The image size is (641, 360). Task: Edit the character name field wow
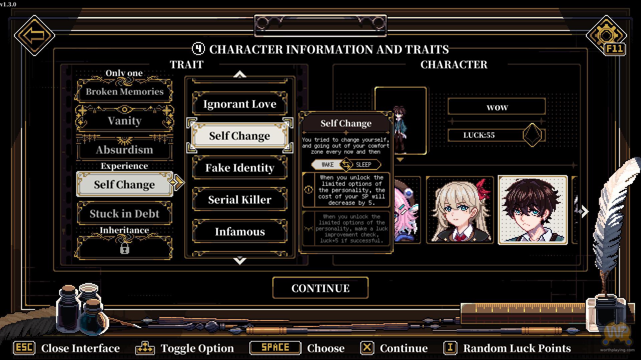coord(497,107)
